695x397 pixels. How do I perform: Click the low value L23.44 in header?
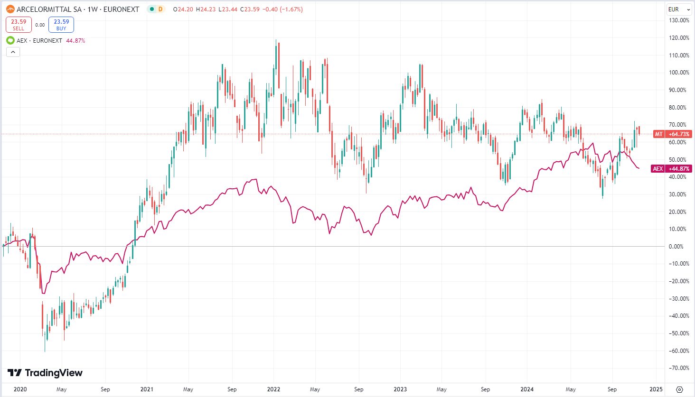coord(228,9)
